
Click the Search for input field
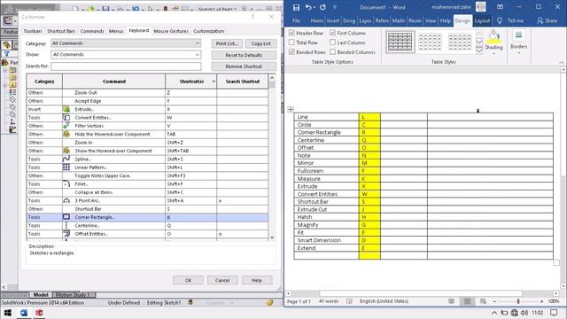click(126, 66)
